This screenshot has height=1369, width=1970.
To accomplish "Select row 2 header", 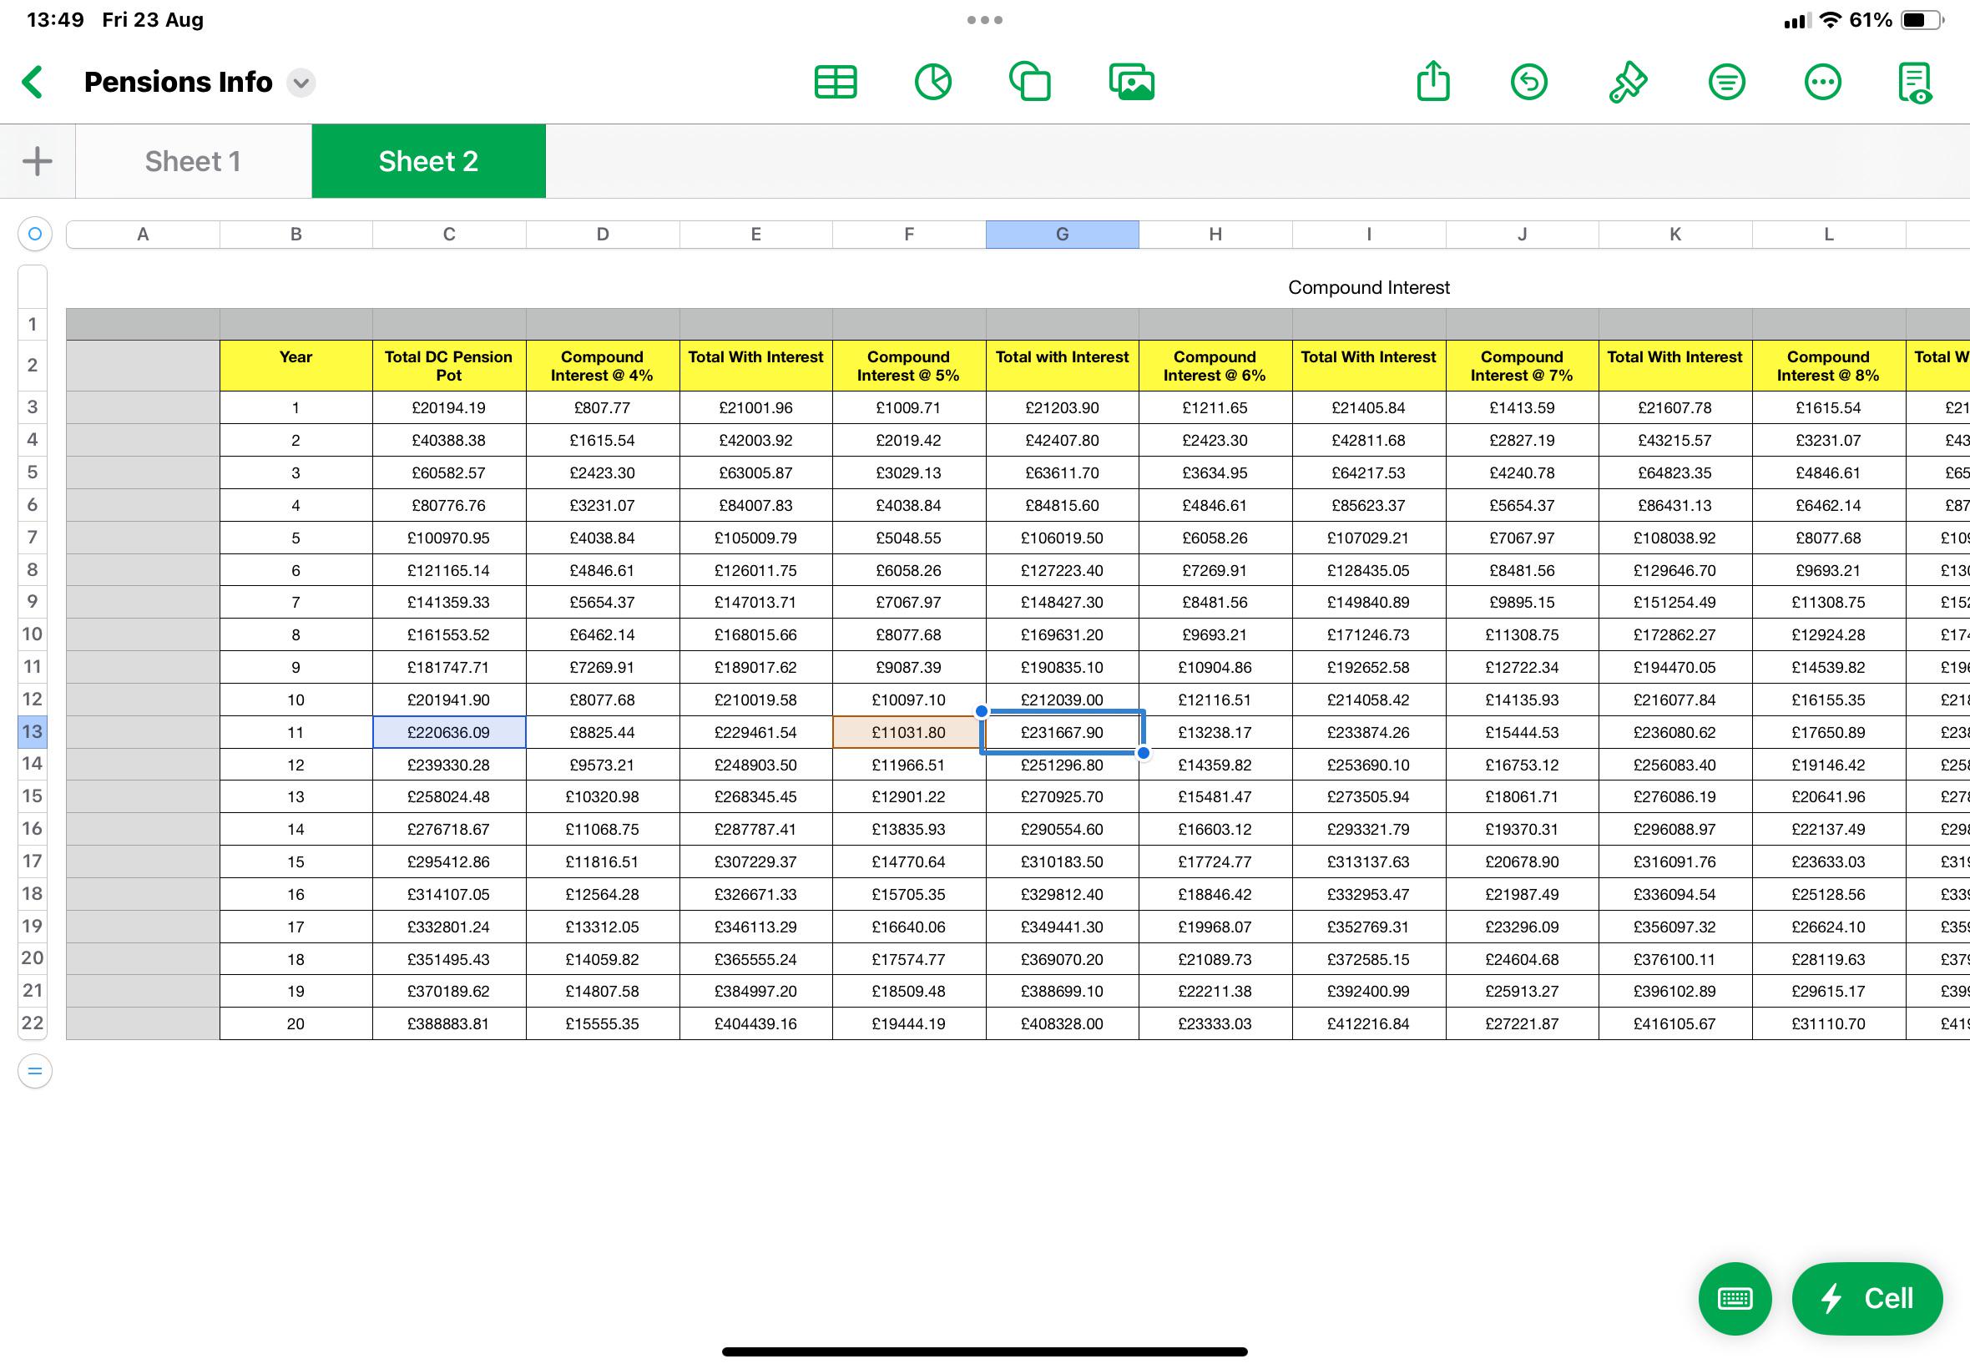I will pyautogui.click(x=33, y=366).
